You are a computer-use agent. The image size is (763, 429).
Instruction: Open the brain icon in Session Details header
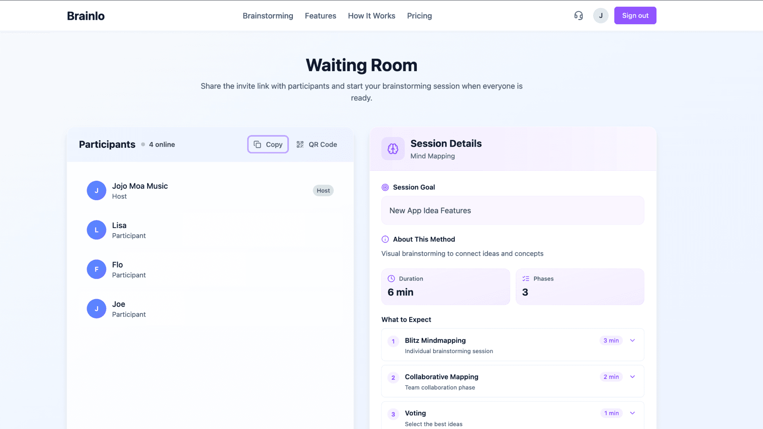point(393,149)
